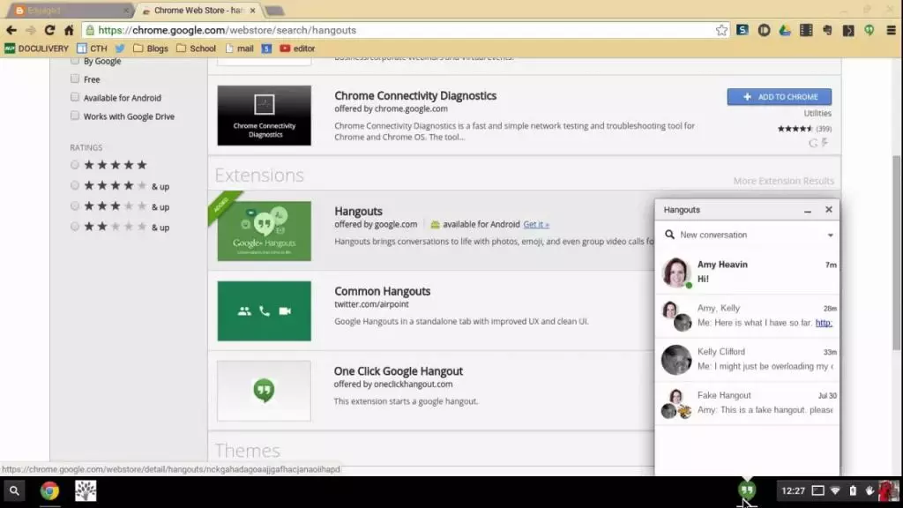Image resolution: width=903 pixels, height=508 pixels.
Task: Select the five-star rating filter
Action: coord(75,165)
